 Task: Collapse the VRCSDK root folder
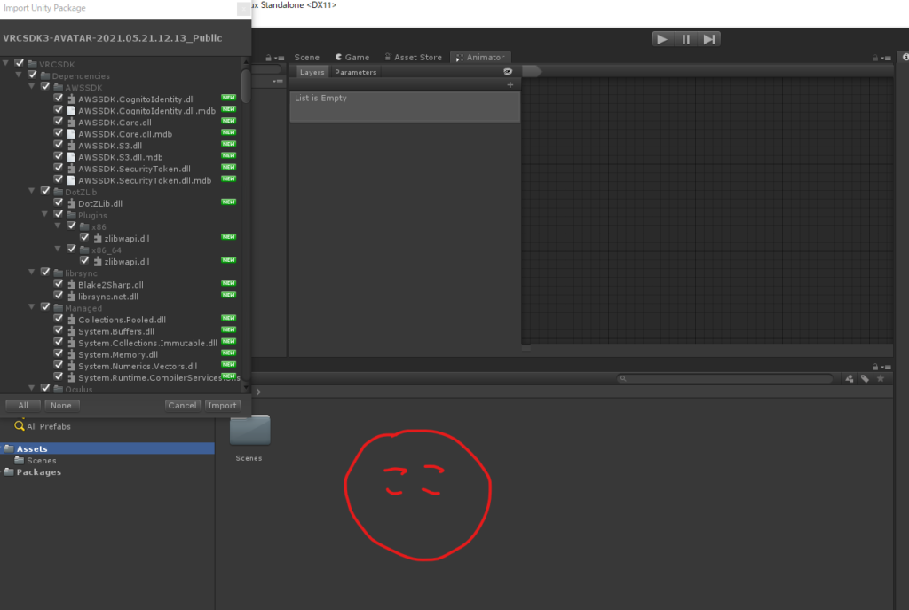[6, 63]
